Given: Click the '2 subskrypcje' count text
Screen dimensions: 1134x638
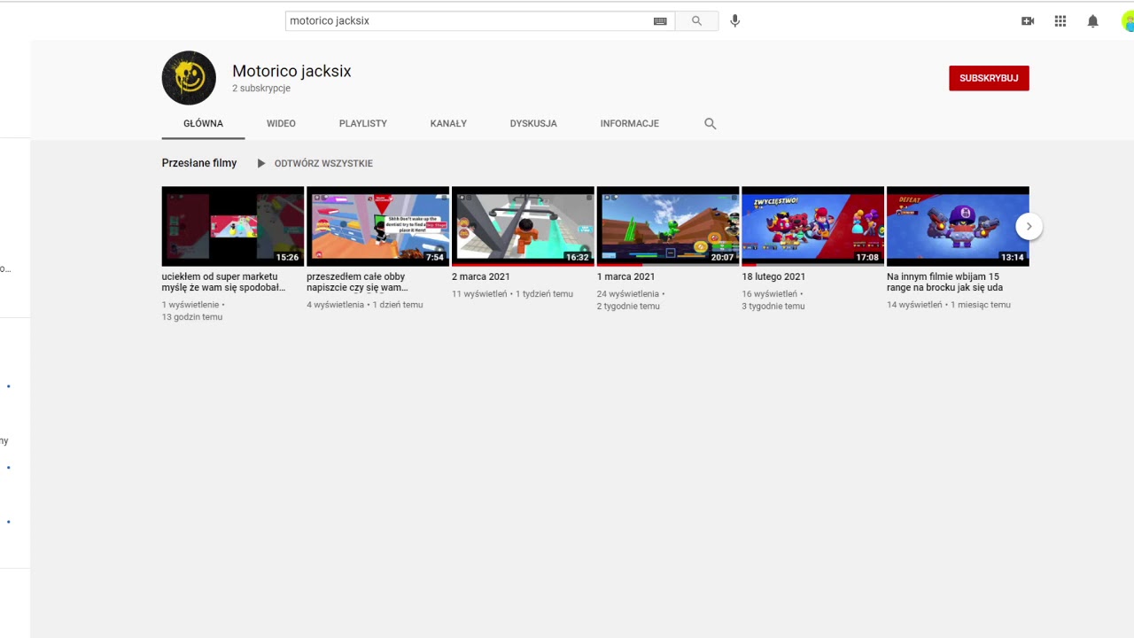Looking at the screenshot, I should (261, 89).
